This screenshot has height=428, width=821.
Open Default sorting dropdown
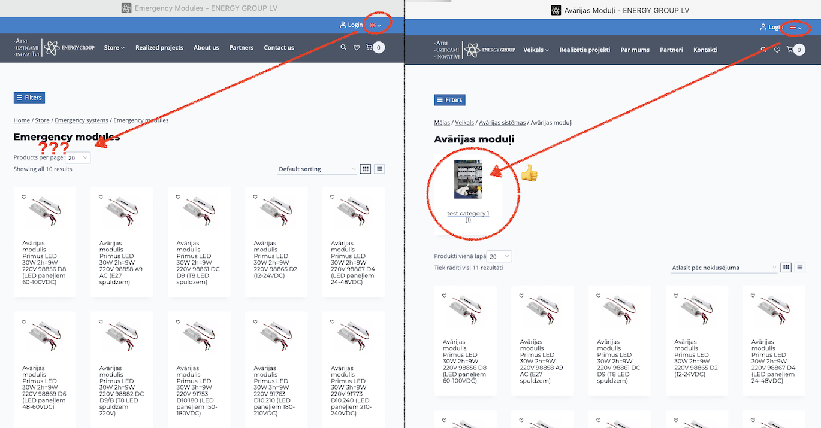point(318,169)
